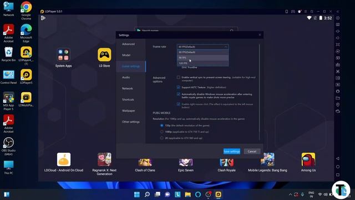Select 2K resolution radio button

[161, 138]
